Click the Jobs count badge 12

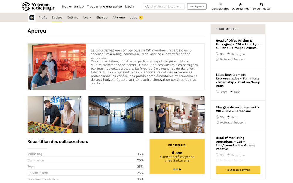click(141, 18)
